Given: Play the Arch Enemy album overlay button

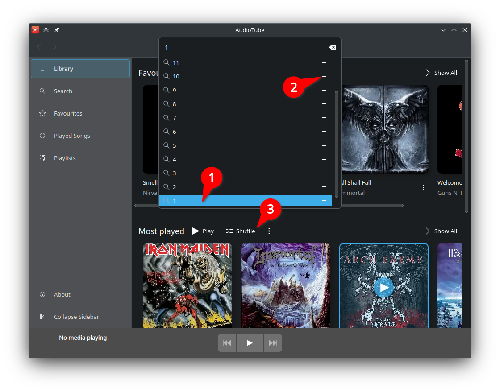Looking at the screenshot, I should pos(384,288).
